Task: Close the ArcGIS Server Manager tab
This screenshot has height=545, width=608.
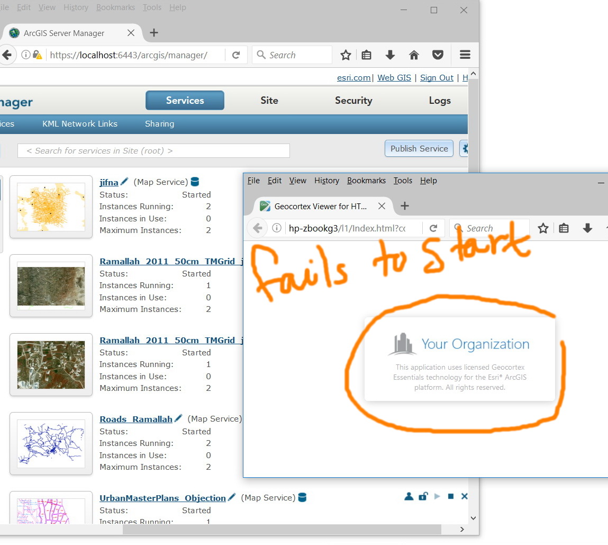Action: tap(131, 33)
